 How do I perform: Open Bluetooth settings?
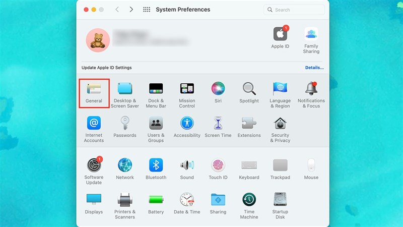coord(156,169)
